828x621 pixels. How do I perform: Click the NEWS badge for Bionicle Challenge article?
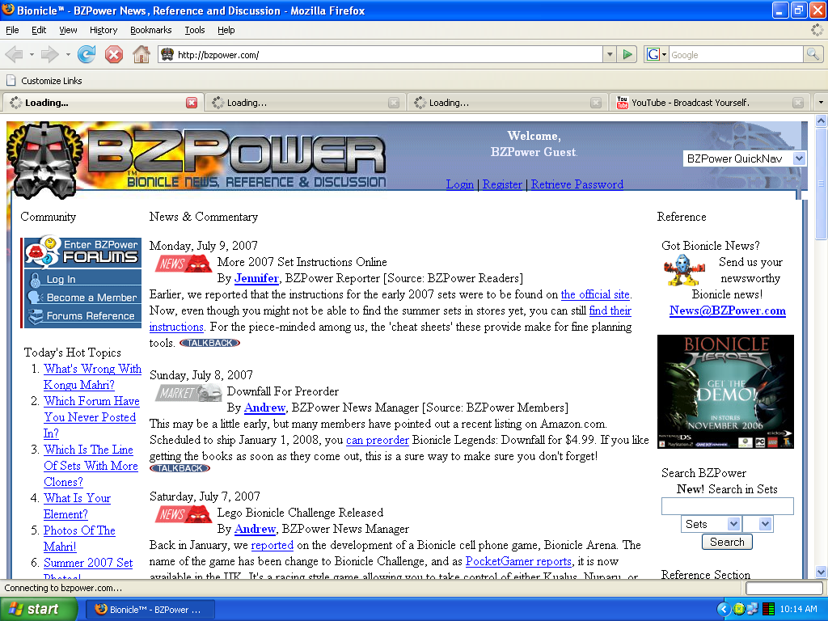tap(184, 513)
